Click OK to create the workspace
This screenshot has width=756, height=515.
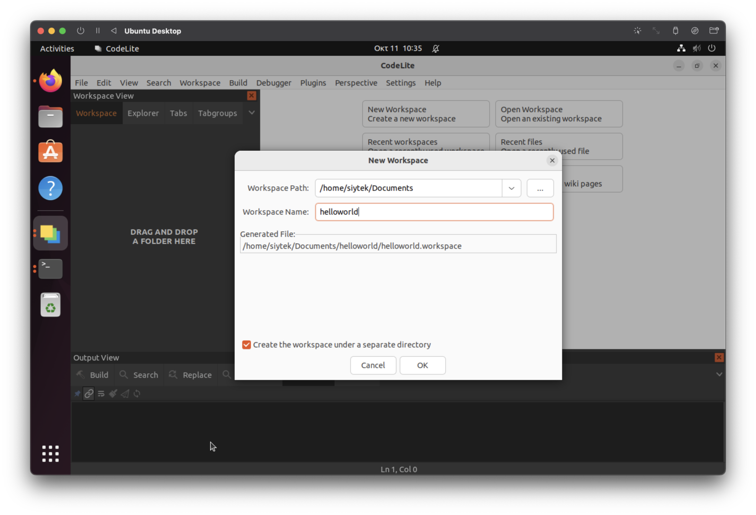tap(422, 365)
